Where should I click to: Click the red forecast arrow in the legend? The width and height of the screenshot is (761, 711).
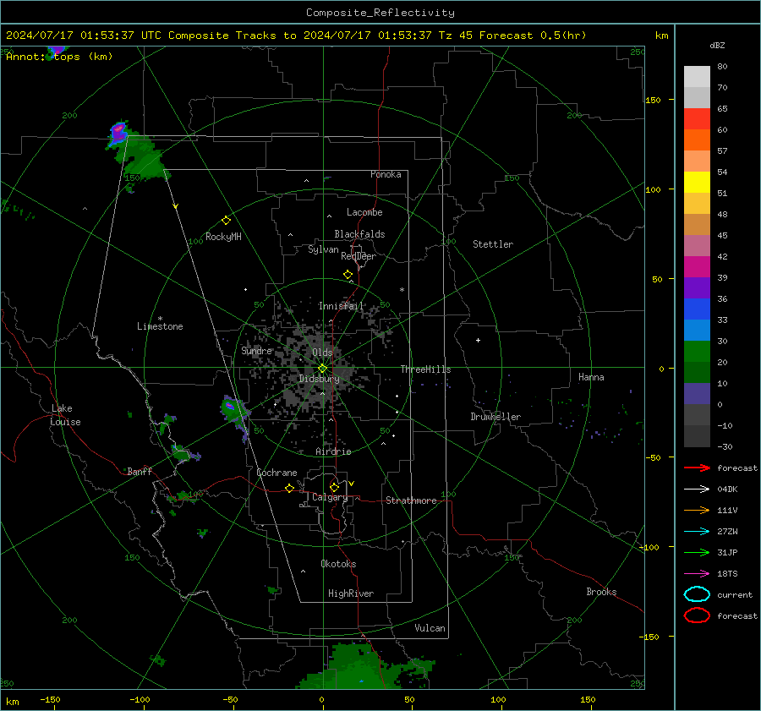697,468
